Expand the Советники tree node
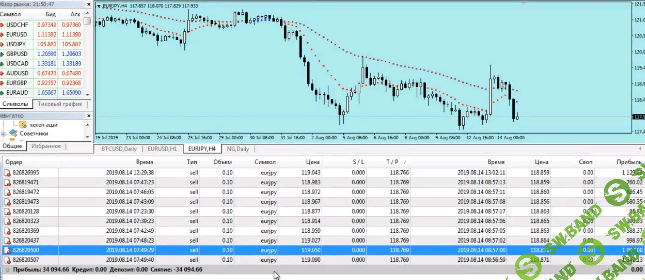The width and height of the screenshot is (645, 280). pyautogui.click(x=4, y=134)
